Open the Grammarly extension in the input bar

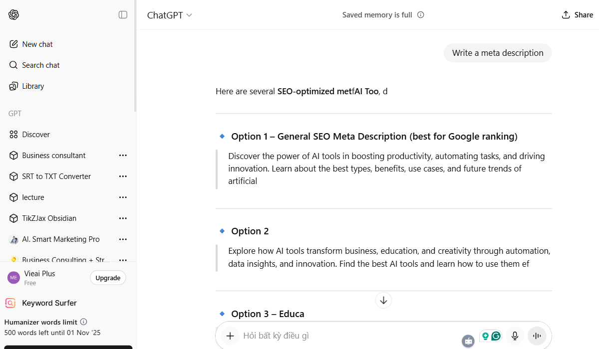496,336
